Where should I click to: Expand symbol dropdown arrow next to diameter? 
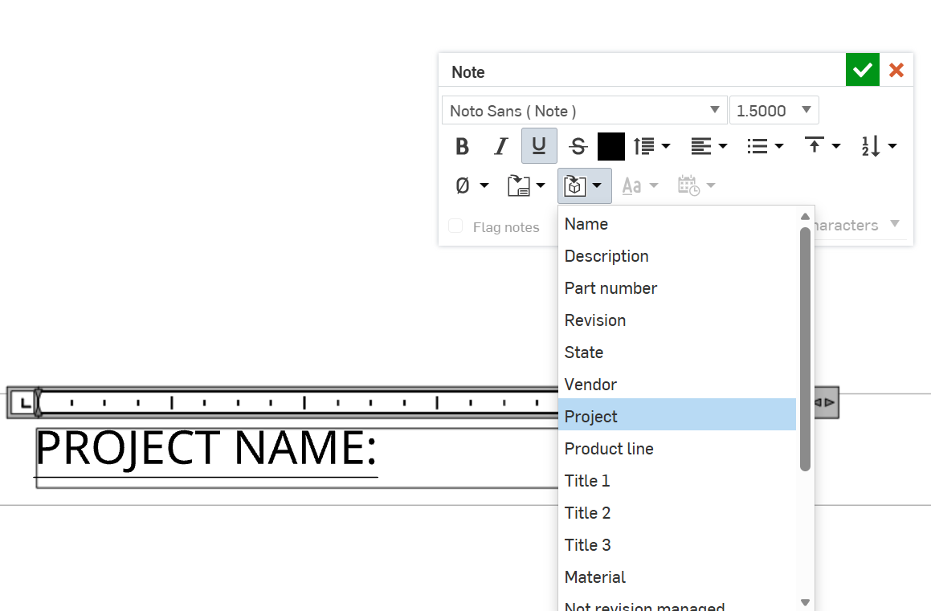[484, 185]
